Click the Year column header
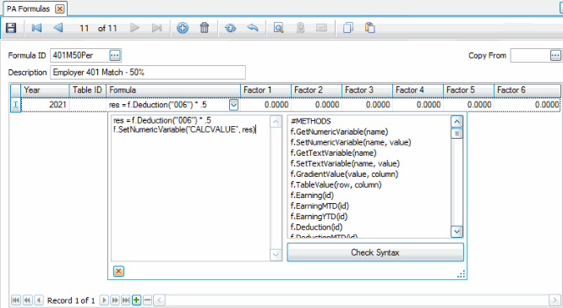This screenshot has height=308, width=563. [x=45, y=90]
